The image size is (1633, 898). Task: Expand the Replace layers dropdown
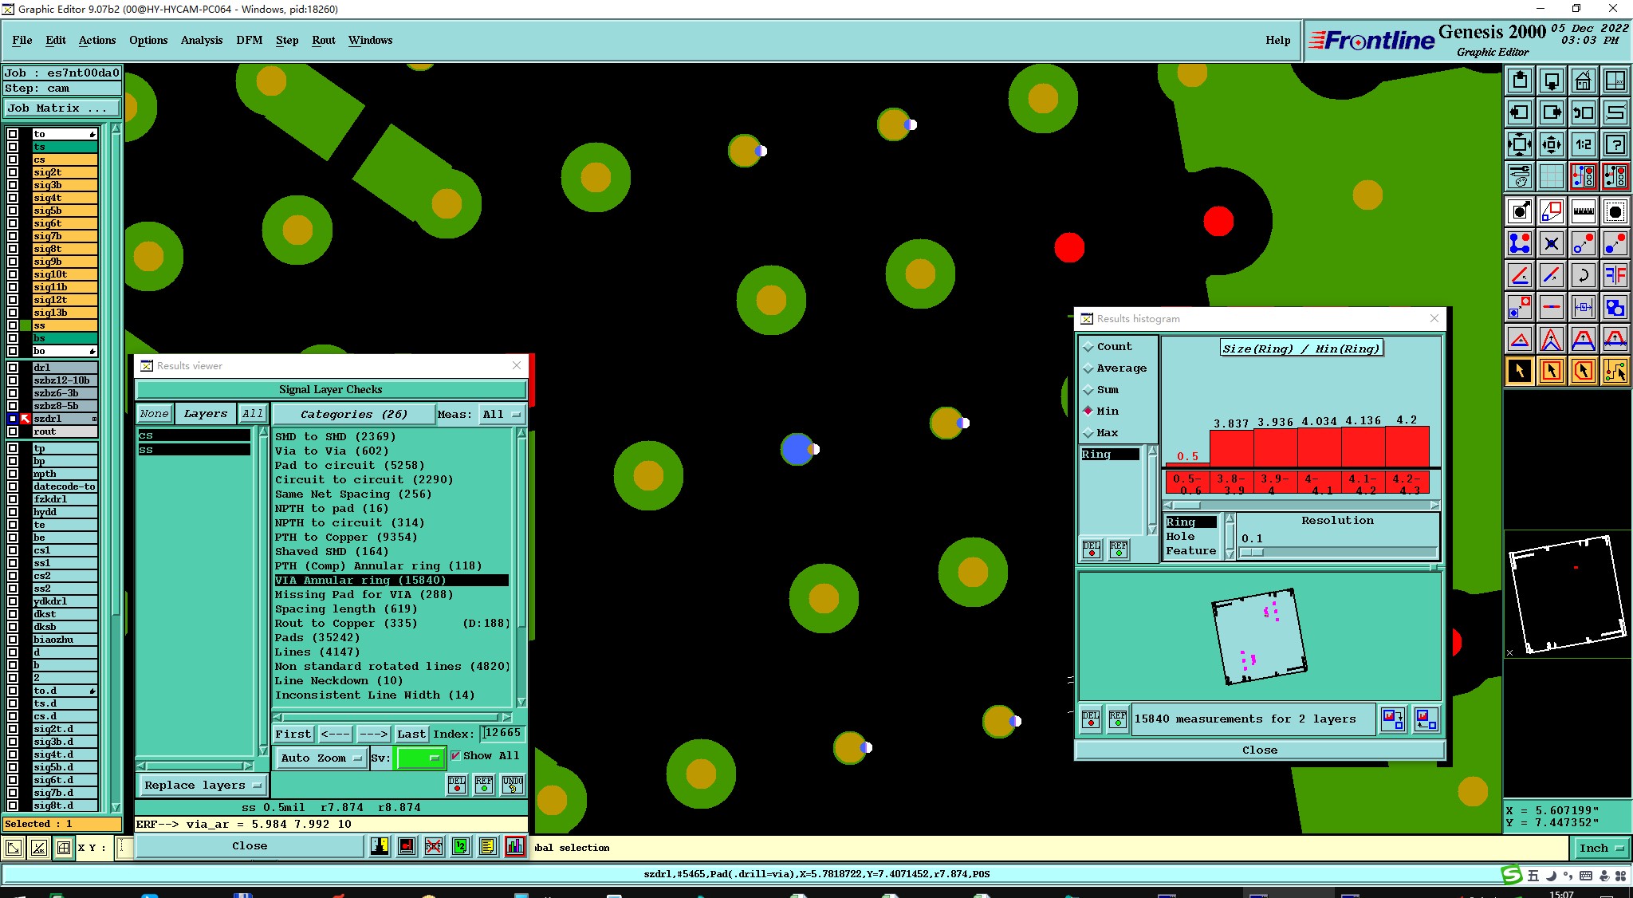pos(203,785)
